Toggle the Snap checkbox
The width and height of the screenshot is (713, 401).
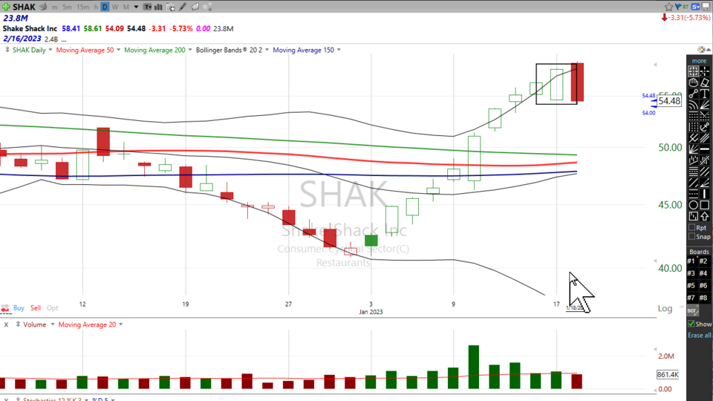click(692, 236)
